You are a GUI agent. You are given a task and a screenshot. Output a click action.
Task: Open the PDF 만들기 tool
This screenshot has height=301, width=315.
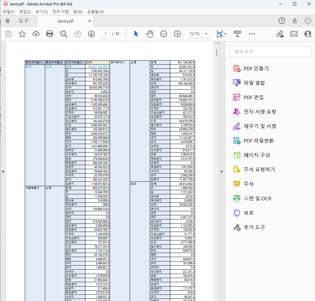click(x=251, y=68)
